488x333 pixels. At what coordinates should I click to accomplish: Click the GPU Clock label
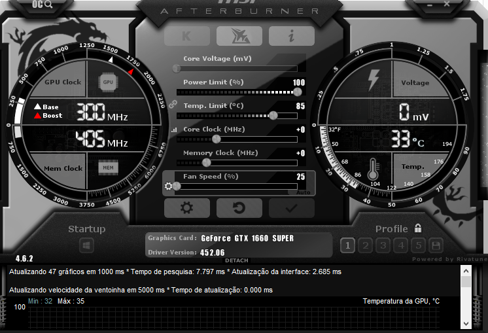tap(63, 82)
